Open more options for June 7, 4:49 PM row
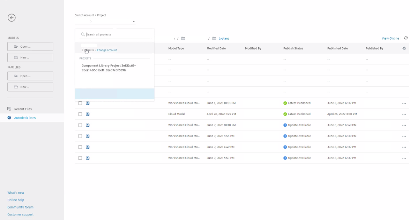The height and width of the screenshot is (220, 410). pyautogui.click(x=404, y=147)
